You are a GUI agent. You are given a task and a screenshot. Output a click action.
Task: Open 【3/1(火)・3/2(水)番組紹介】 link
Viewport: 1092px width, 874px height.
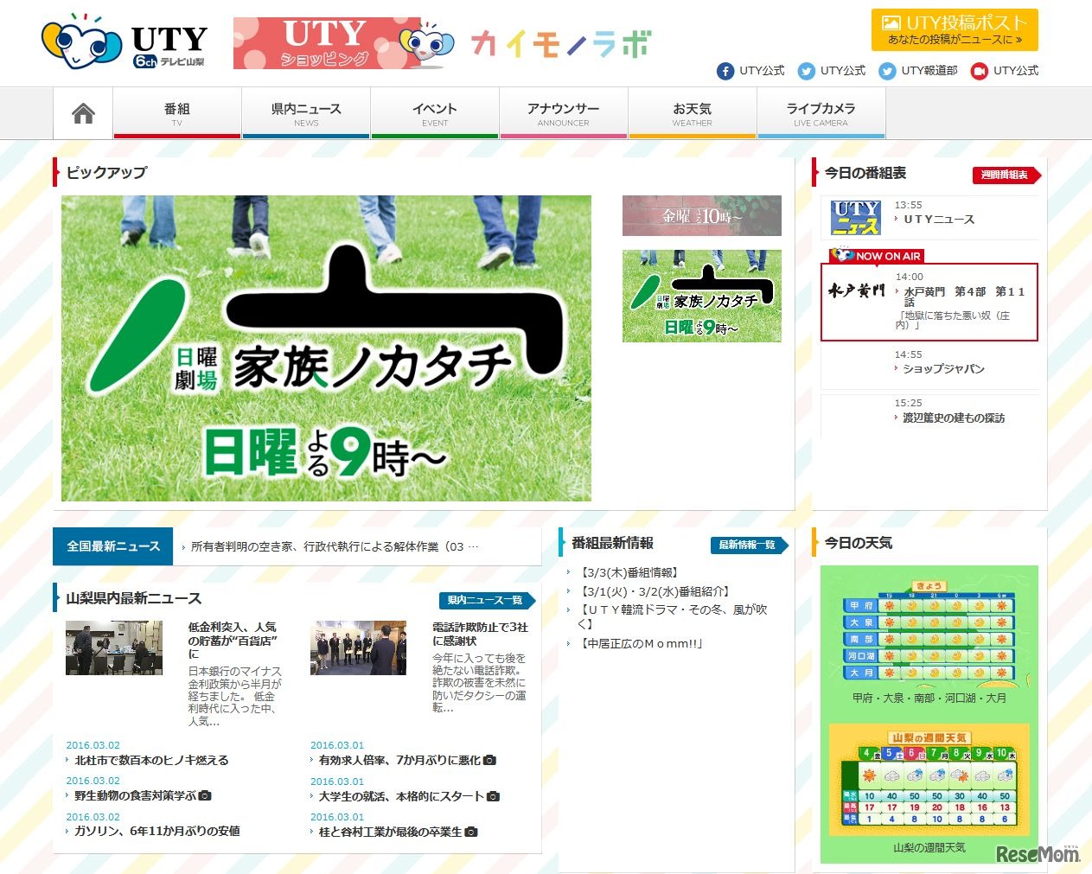coord(655,591)
